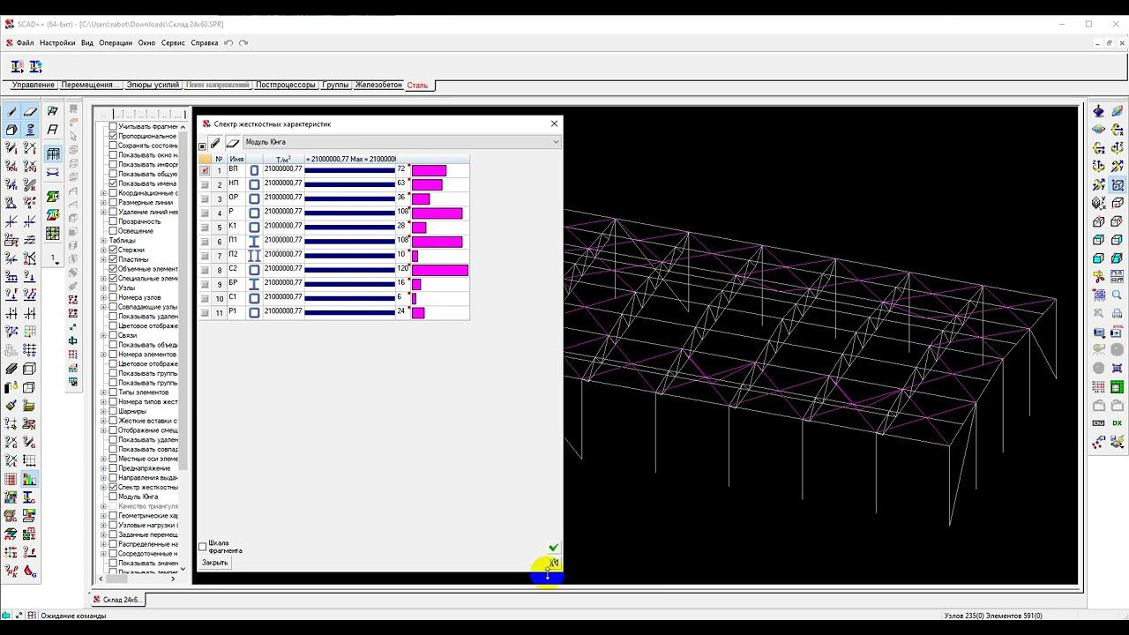Click the I-beam section icon for row П1
This screenshot has width=1129, height=635.
254,241
